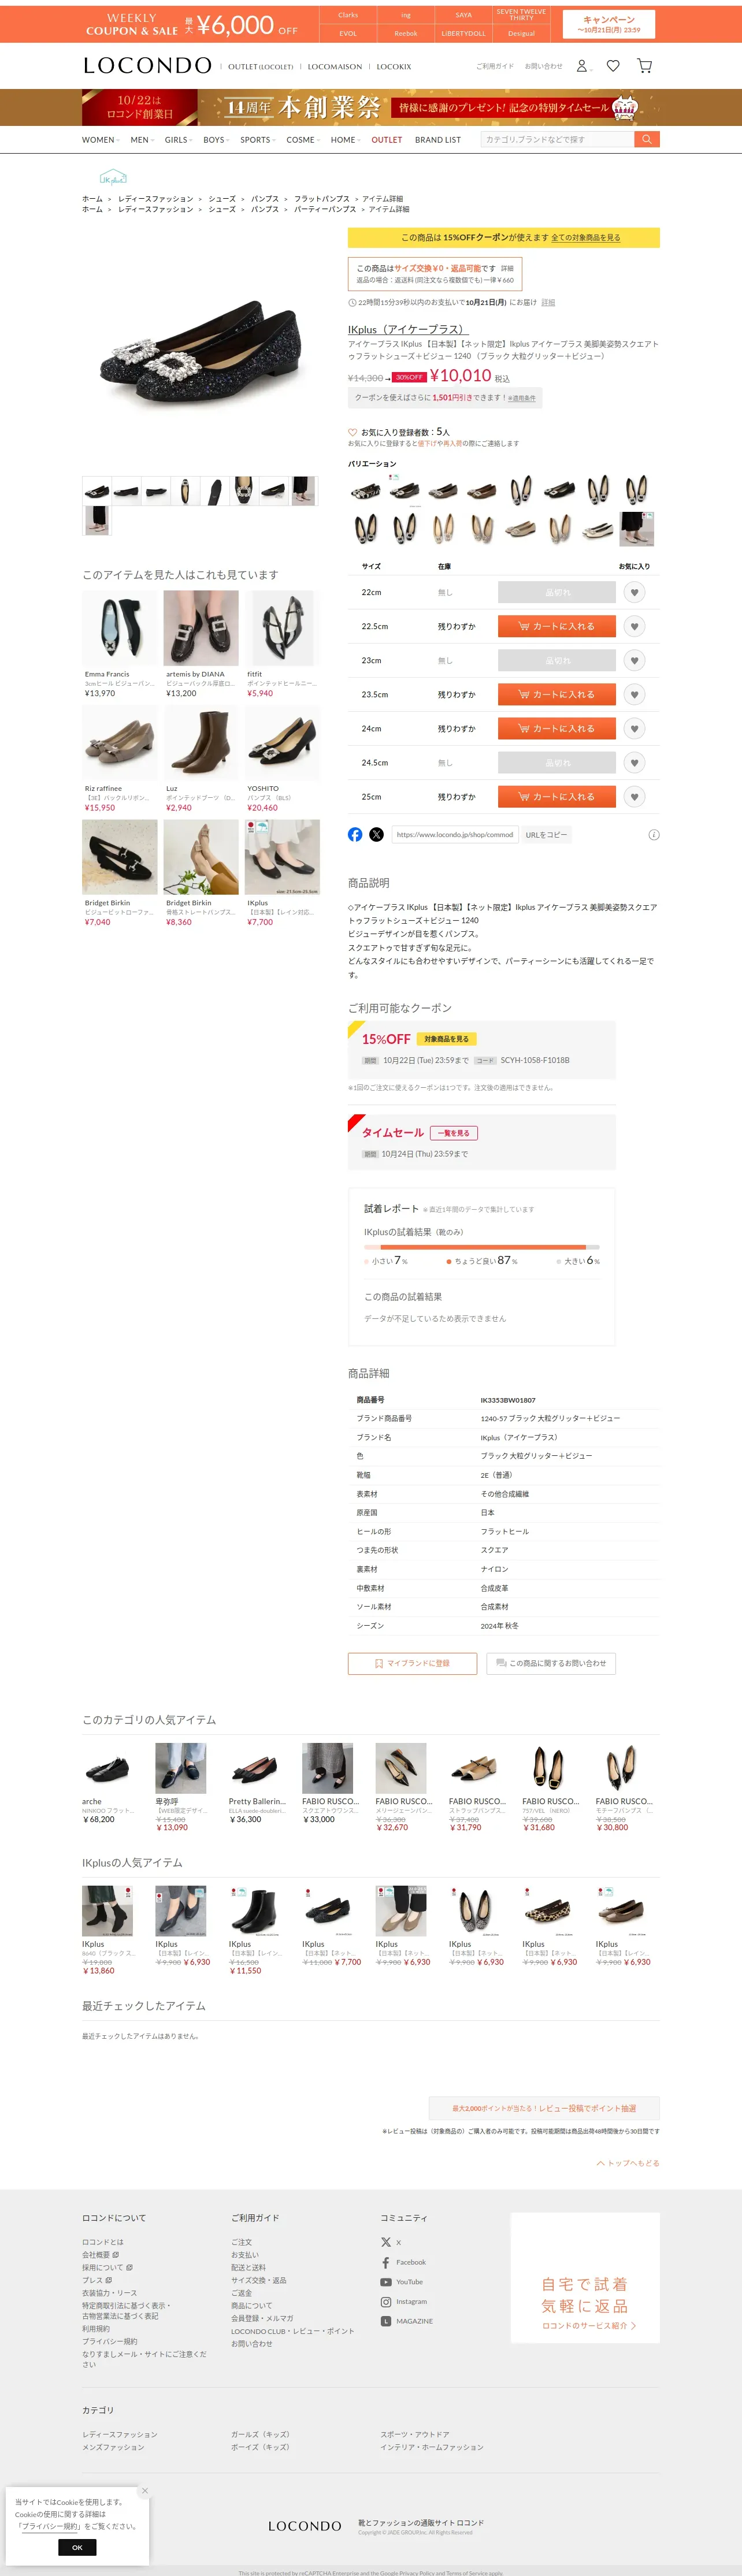Focus the category/brand search field
The width and height of the screenshot is (742, 2576).
(x=557, y=139)
